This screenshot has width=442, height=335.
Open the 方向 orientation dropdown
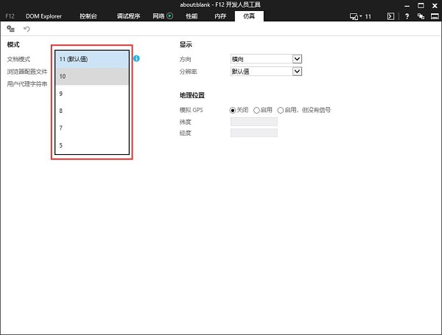(x=266, y=59)
